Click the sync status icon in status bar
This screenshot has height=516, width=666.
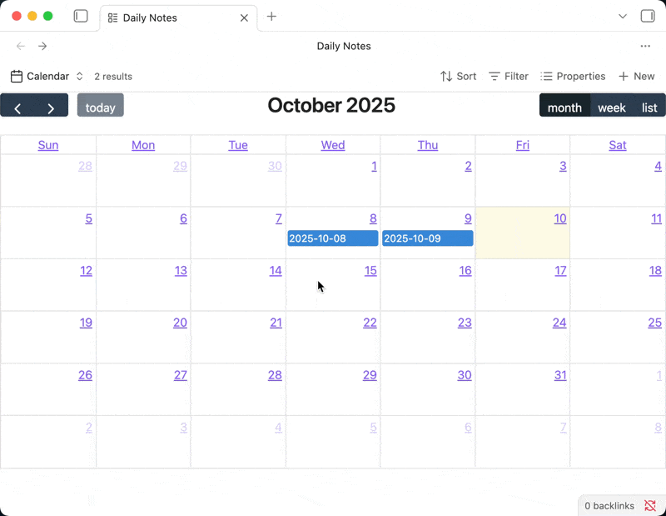(650, 506)
